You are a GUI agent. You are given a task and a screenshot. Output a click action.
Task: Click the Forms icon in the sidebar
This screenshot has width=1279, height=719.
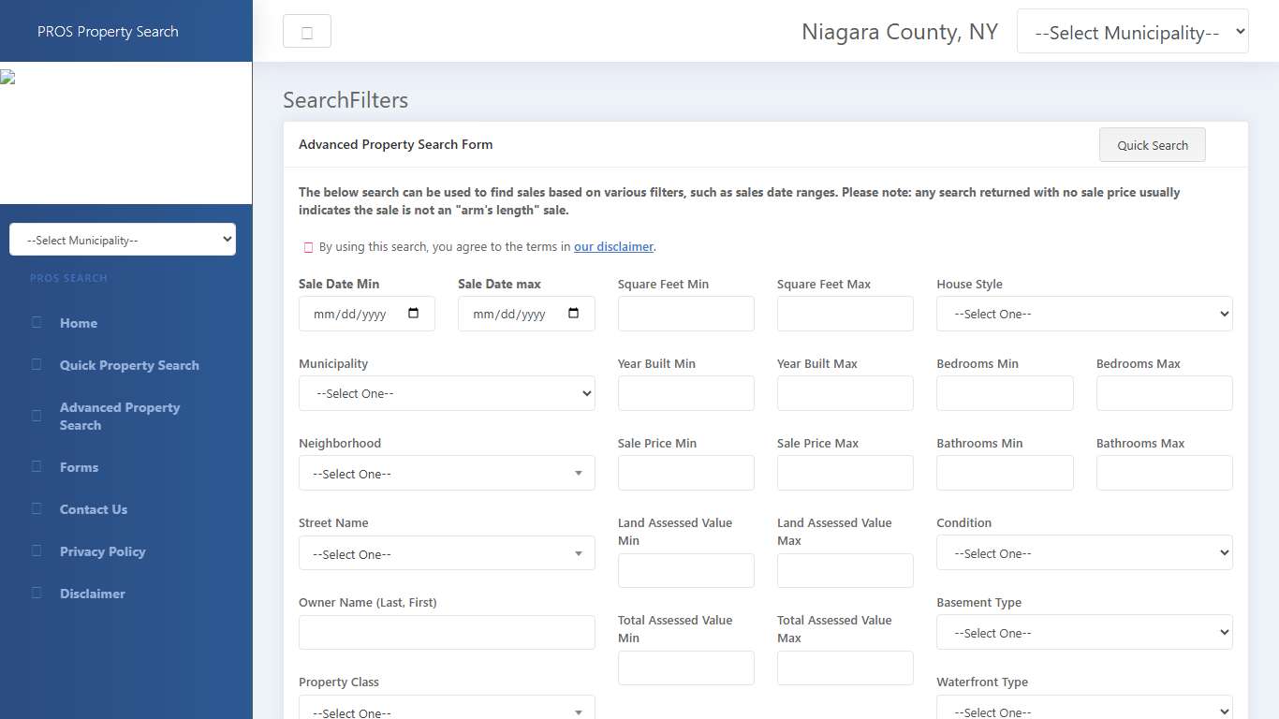click(37, 467)
